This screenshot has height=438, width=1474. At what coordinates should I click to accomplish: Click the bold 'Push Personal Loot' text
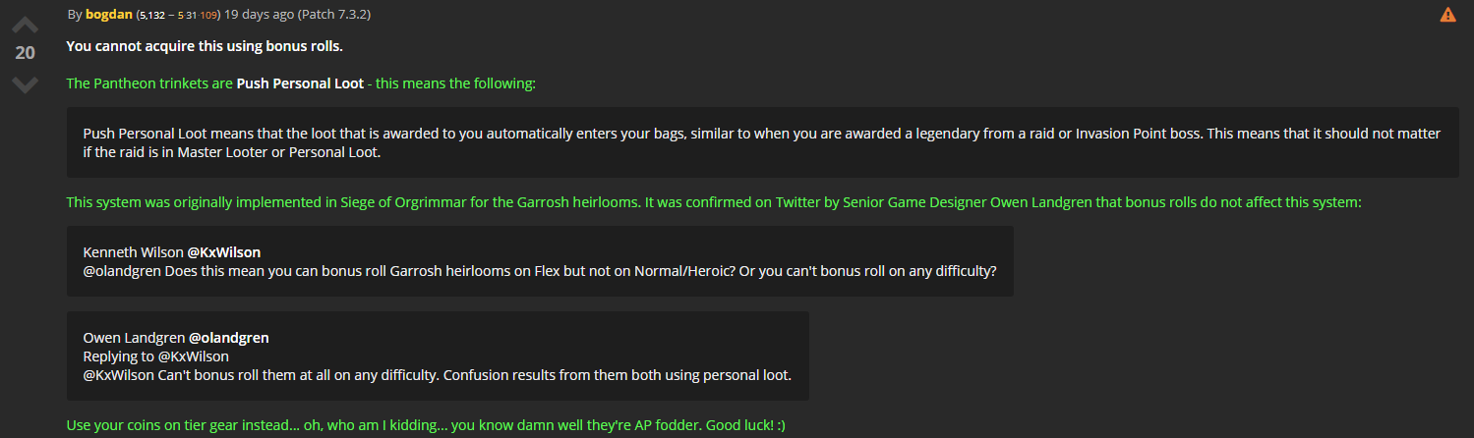[300, 83]
